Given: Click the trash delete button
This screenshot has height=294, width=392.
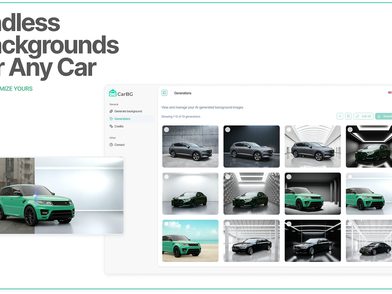Looking at the screenshot, I should [x=348, y=116].
